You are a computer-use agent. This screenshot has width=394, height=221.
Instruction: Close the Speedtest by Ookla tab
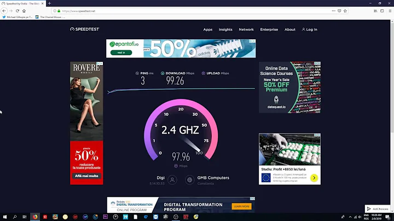pos(43,3)
